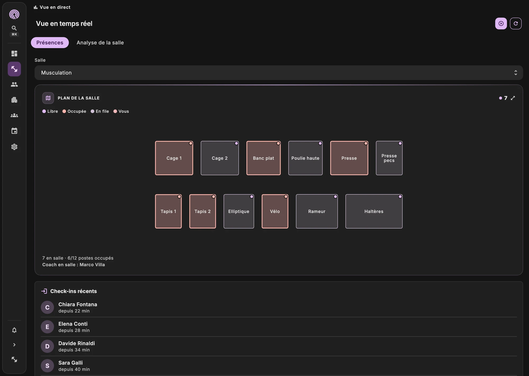This screenshot has height=376, width=529.
Task: Open the building icon in sidebar
Action: click(x=14, y=100)
